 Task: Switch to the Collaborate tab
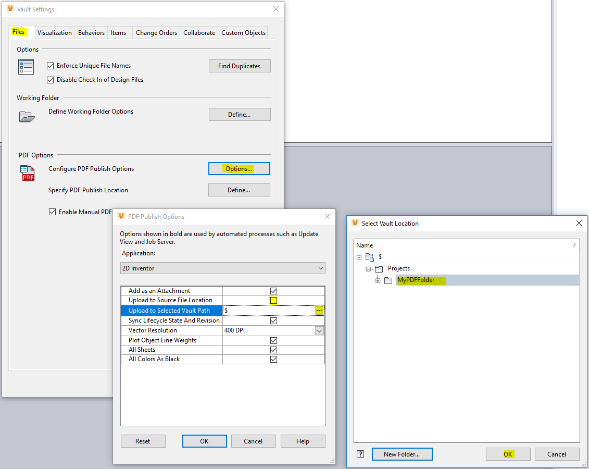point(199,33)
